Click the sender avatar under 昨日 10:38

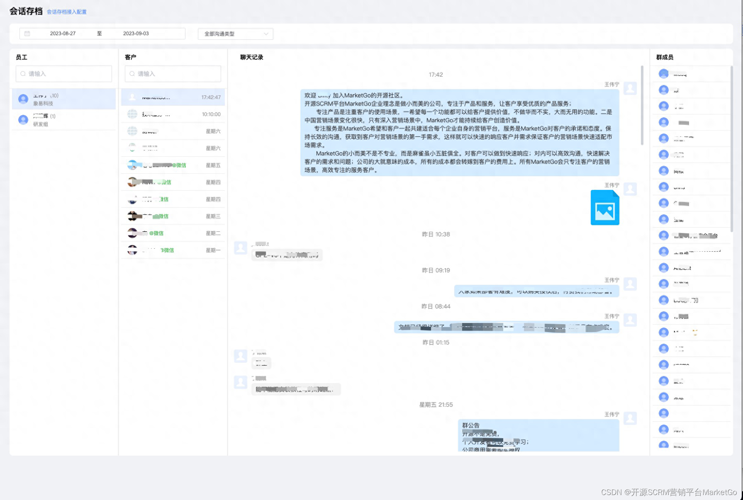pyautogui.click(x=241, y=248)
